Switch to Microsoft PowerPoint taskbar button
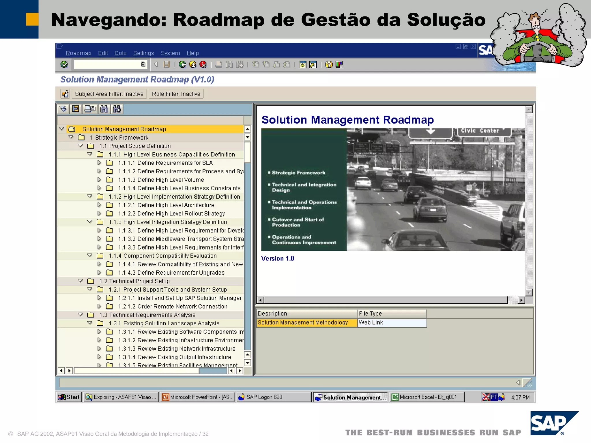591x443 pixels. coord(198,397)
